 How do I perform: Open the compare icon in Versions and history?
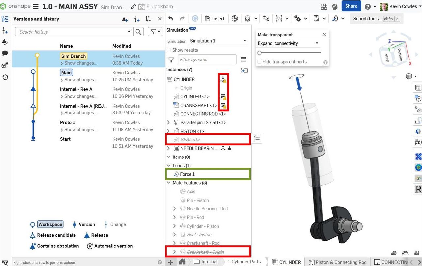click(x=147, y=19)
